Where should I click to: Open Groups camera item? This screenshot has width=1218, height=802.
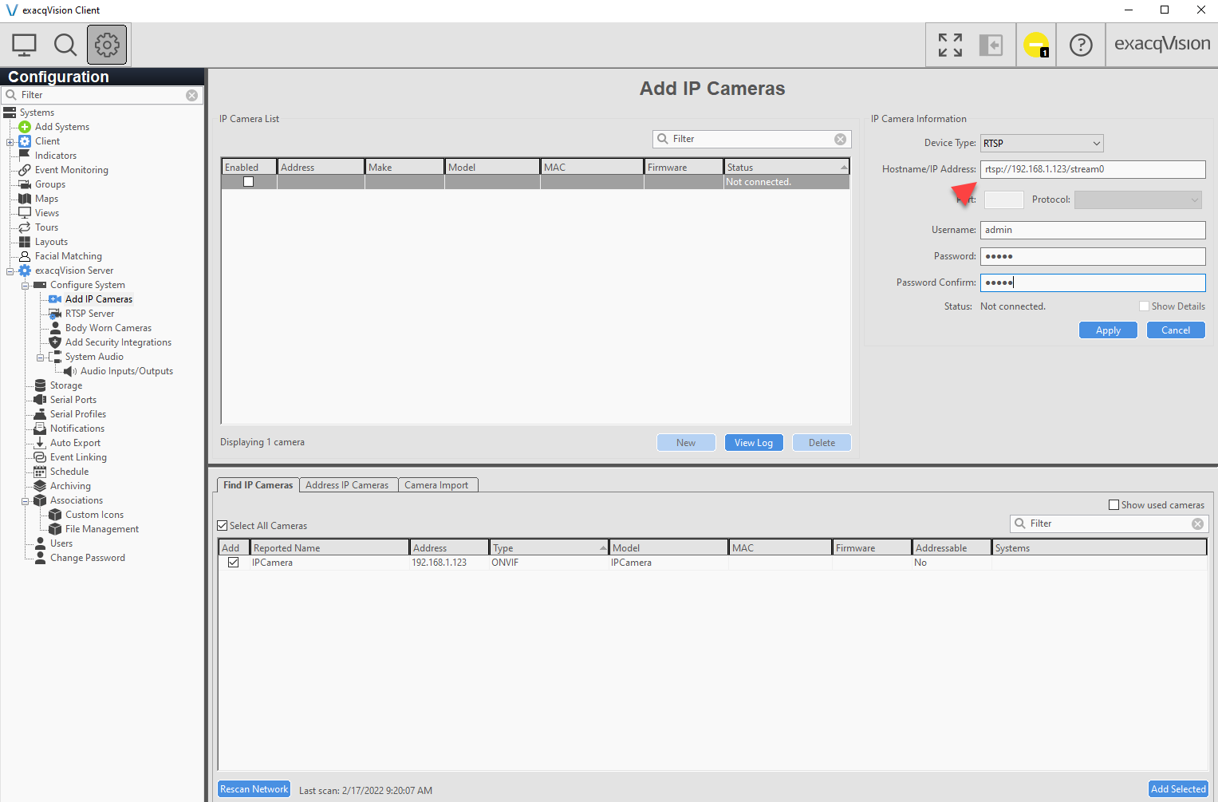click(x=49, y=184)
